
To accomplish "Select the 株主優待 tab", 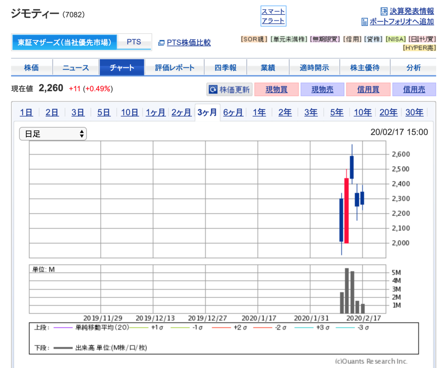I will click(365, 68).
